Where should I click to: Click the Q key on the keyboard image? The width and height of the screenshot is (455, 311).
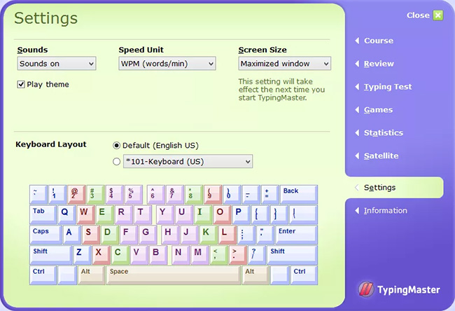(66, 214)
